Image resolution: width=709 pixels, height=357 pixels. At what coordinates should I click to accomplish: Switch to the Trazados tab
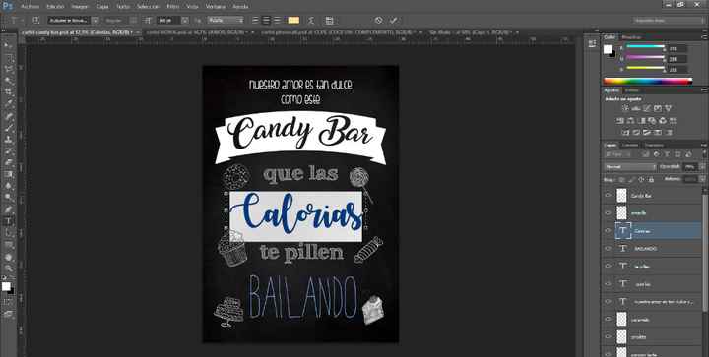click(x=654, y=145)
